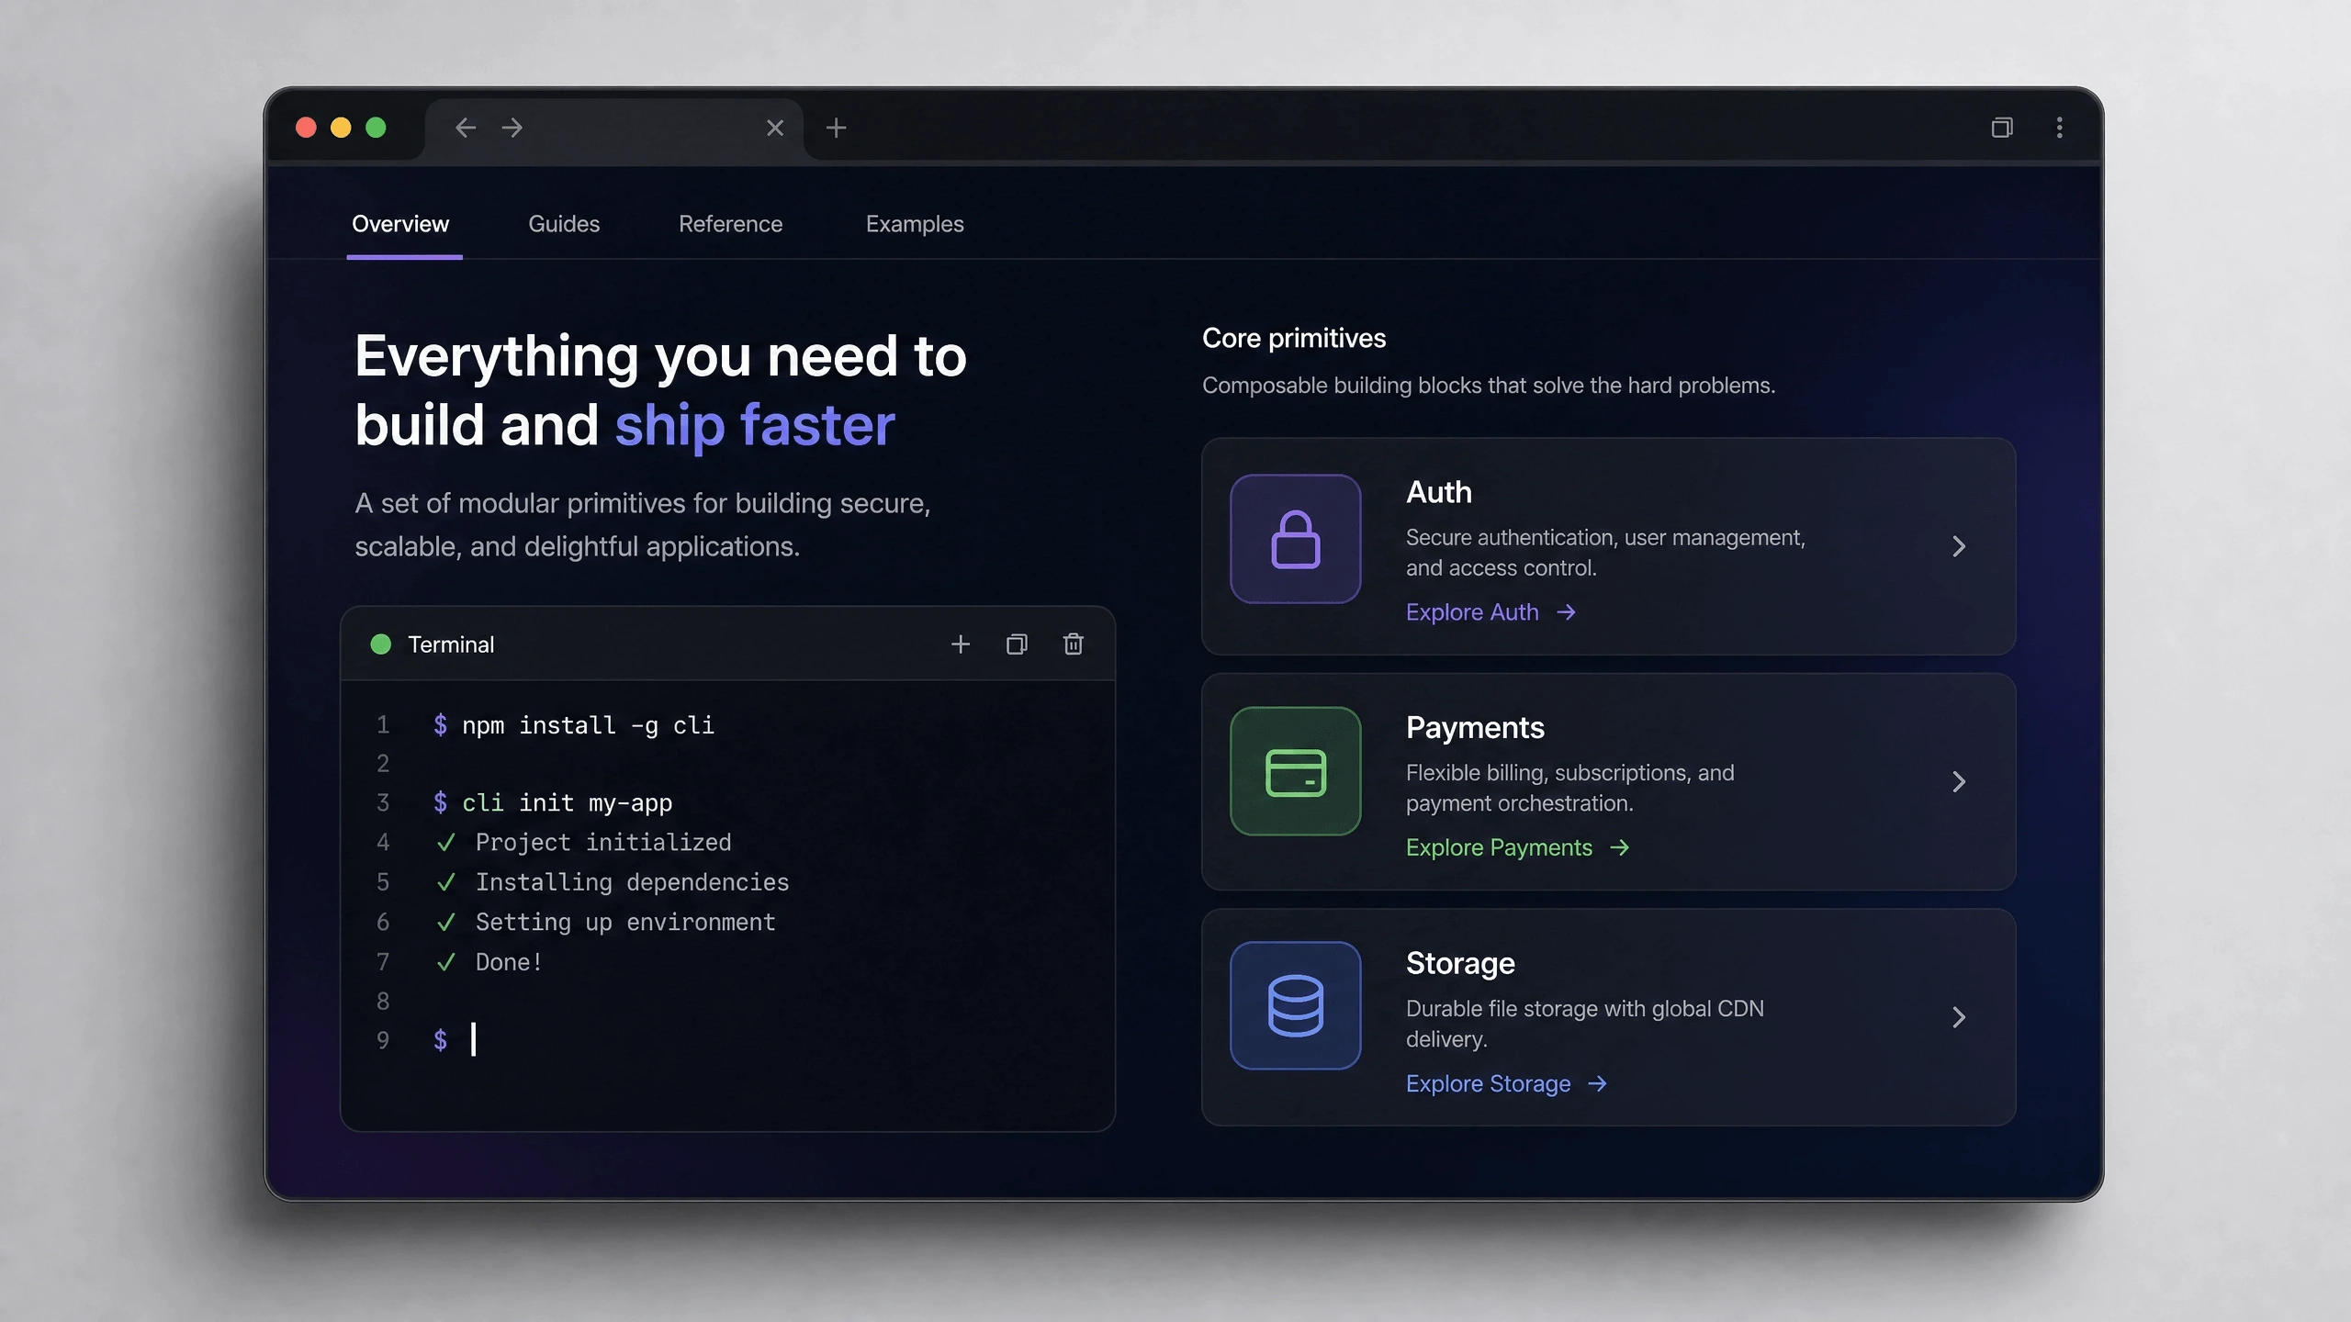Click the 'Installing dependencies' output line

pyautogui.click(x=613, y=882)
